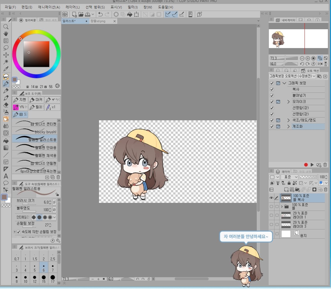Viewport: 331px width, 289px height.
Task: Uncheck the '붙여넣기' auto action step
Action: pos(272,96)
